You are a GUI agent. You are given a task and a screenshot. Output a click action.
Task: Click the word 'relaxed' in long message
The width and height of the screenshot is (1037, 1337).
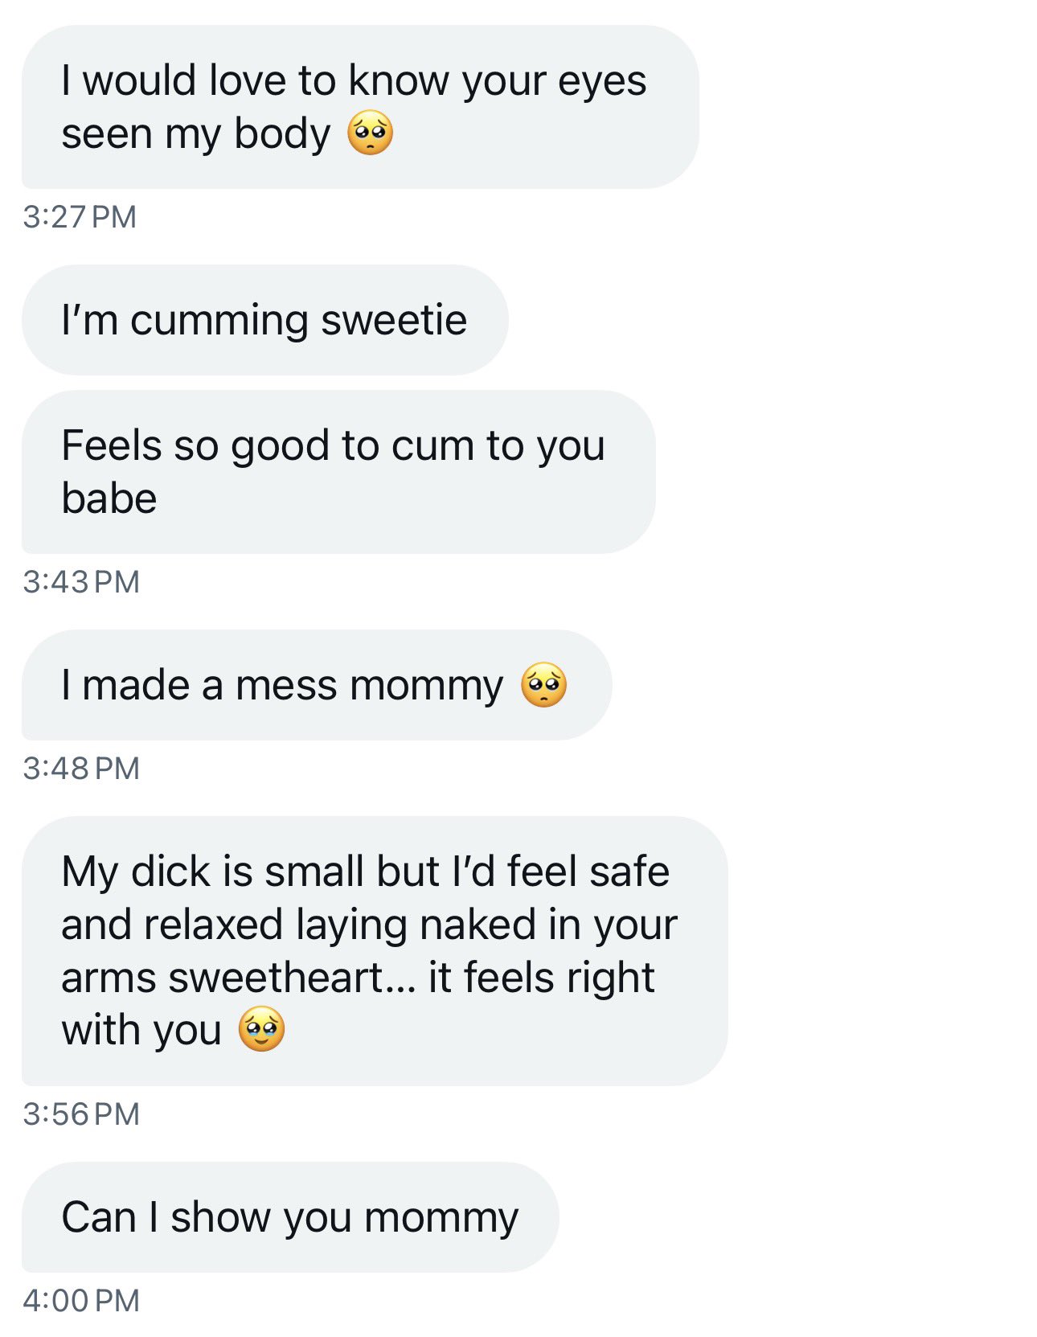pos(214,925)
